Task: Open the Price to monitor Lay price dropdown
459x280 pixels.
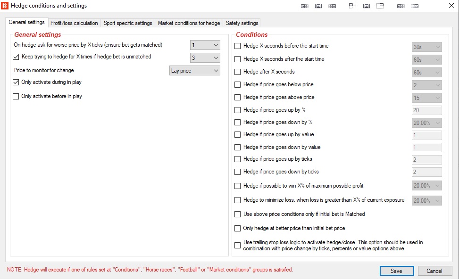Action: pos(195,71)
